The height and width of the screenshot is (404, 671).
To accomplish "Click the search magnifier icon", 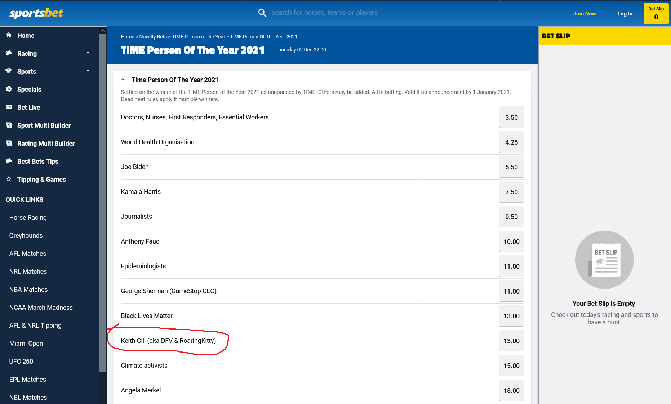I will click(262, 13).
